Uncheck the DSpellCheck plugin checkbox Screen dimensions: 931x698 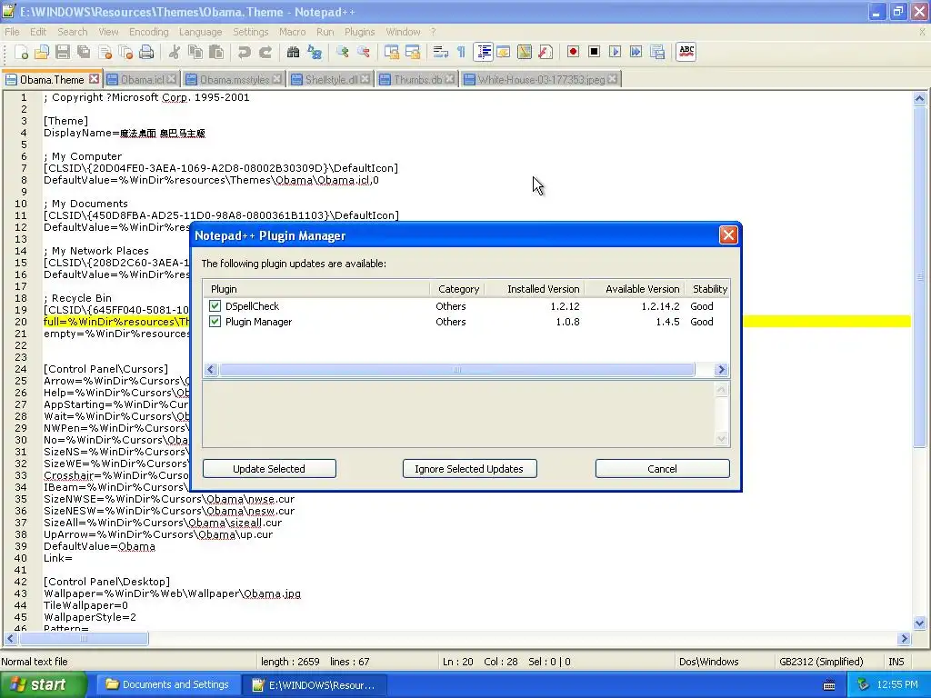(x=215, y=306)
